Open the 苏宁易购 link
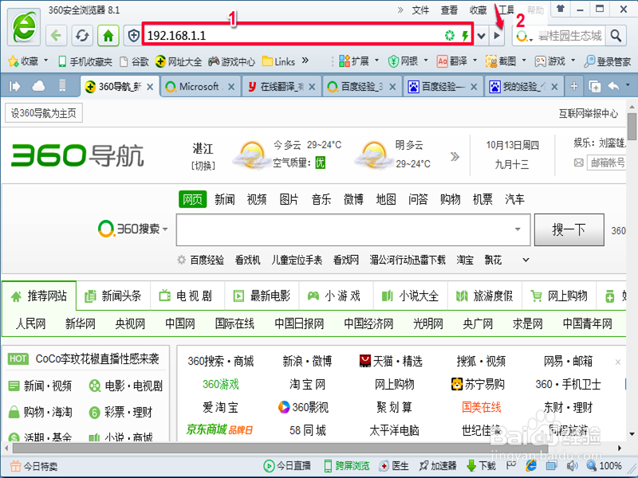 (478, 384)
